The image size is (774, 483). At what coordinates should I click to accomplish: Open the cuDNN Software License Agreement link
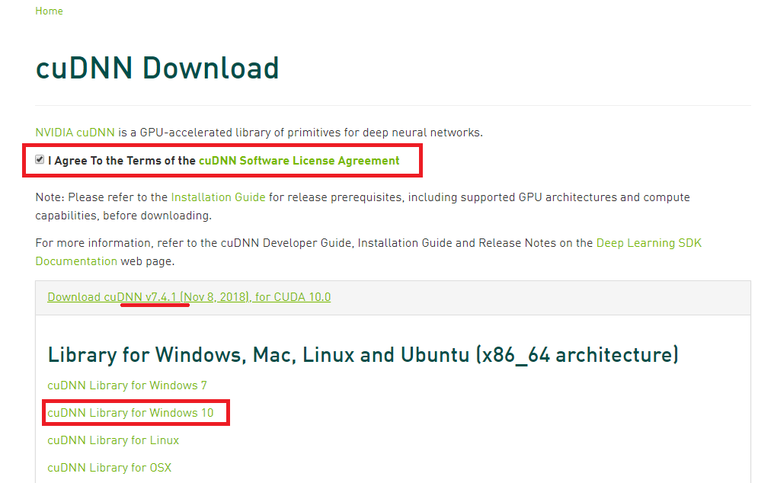click(299, 161)
